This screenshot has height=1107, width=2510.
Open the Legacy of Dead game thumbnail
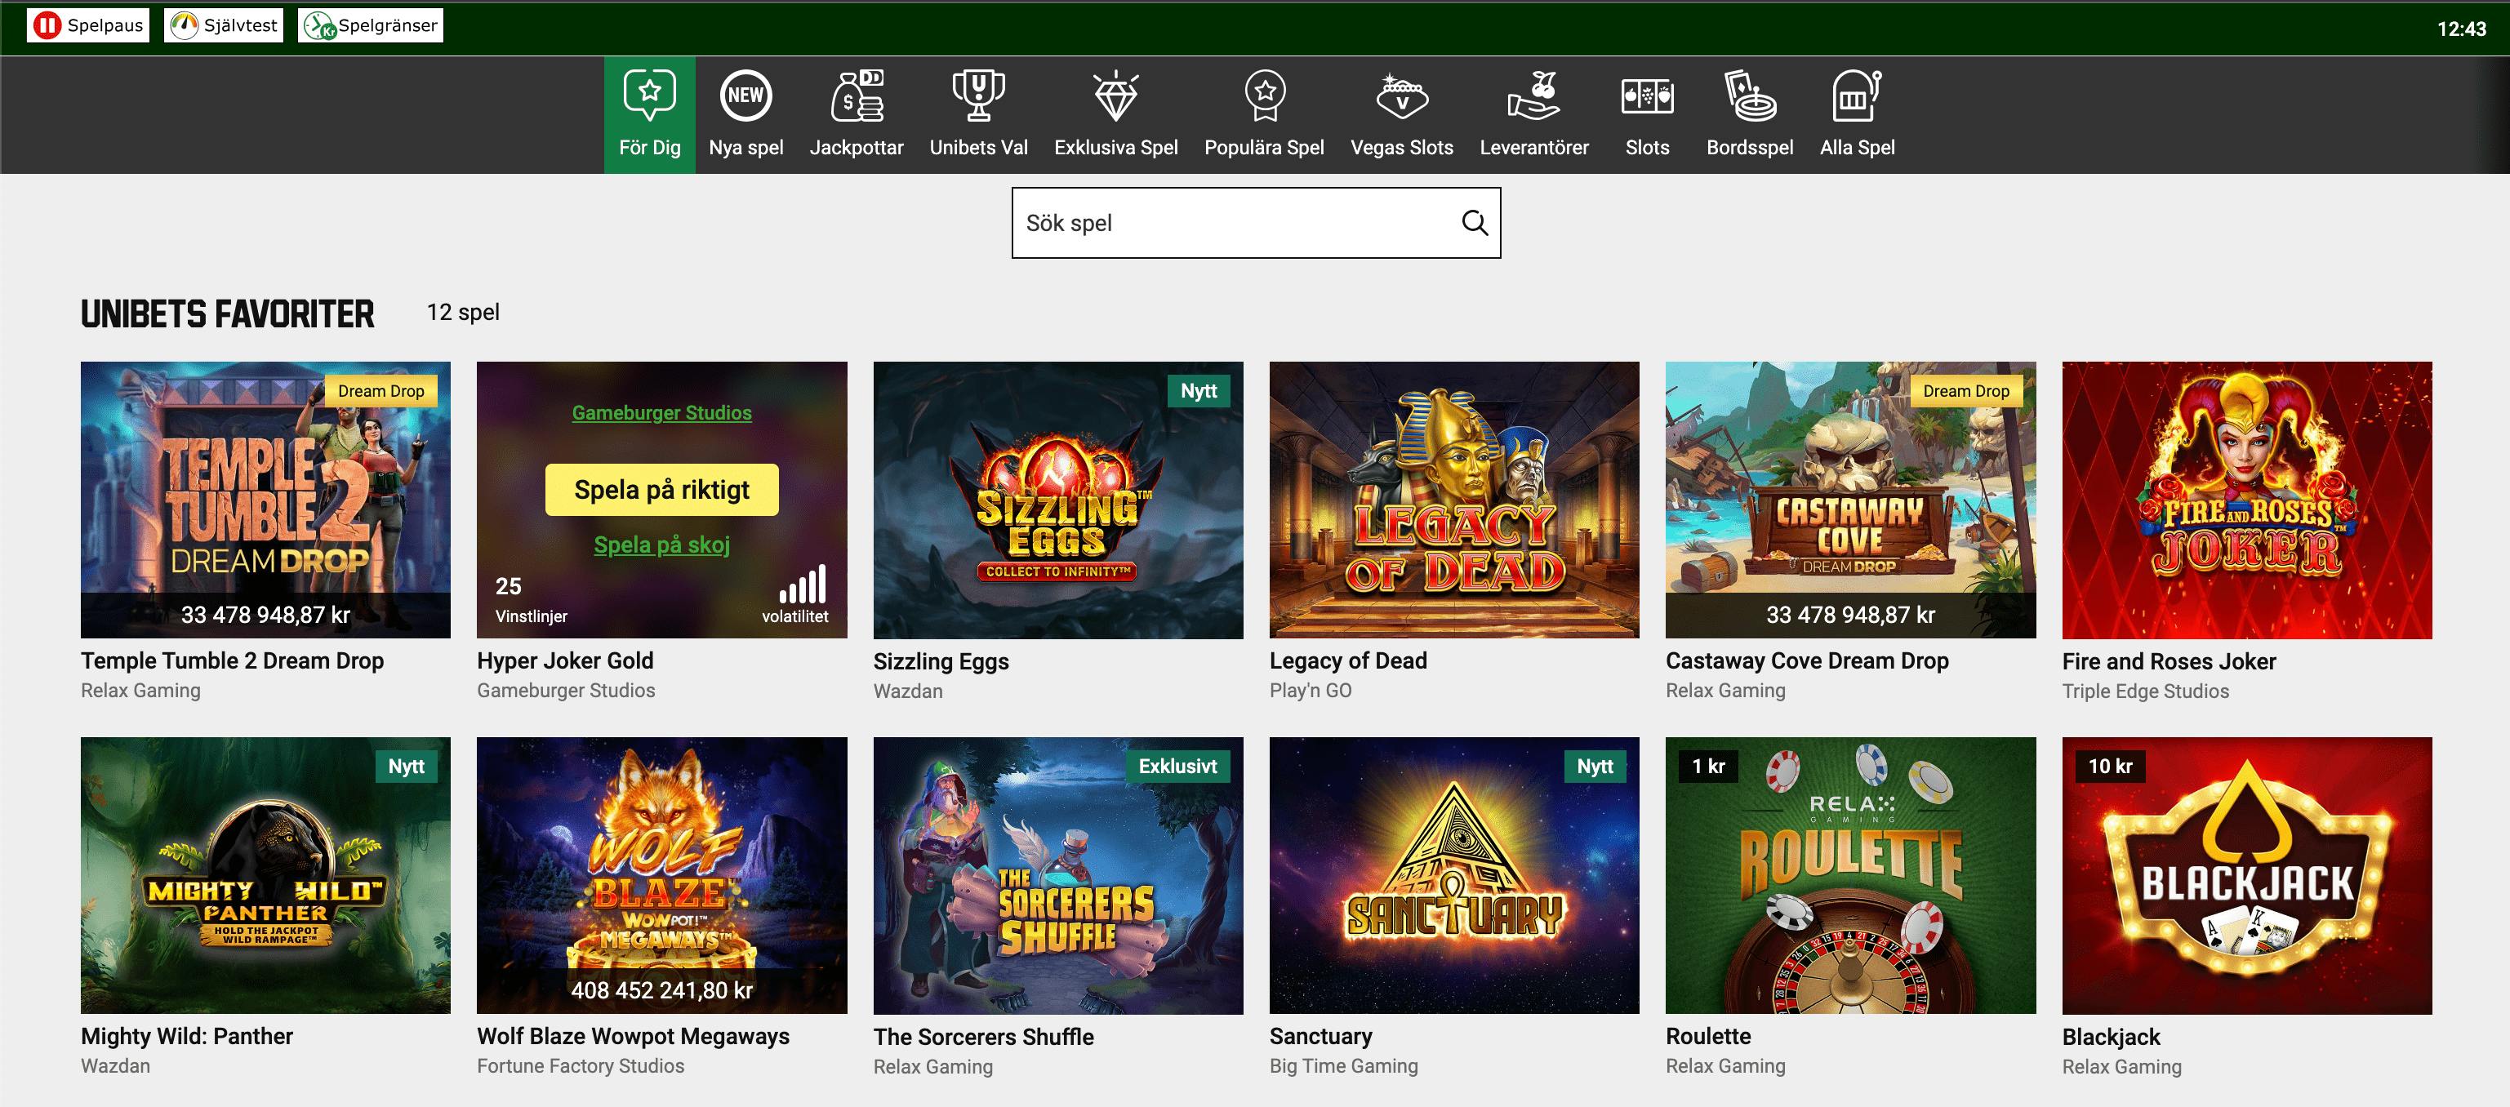tap(1453, 500)
